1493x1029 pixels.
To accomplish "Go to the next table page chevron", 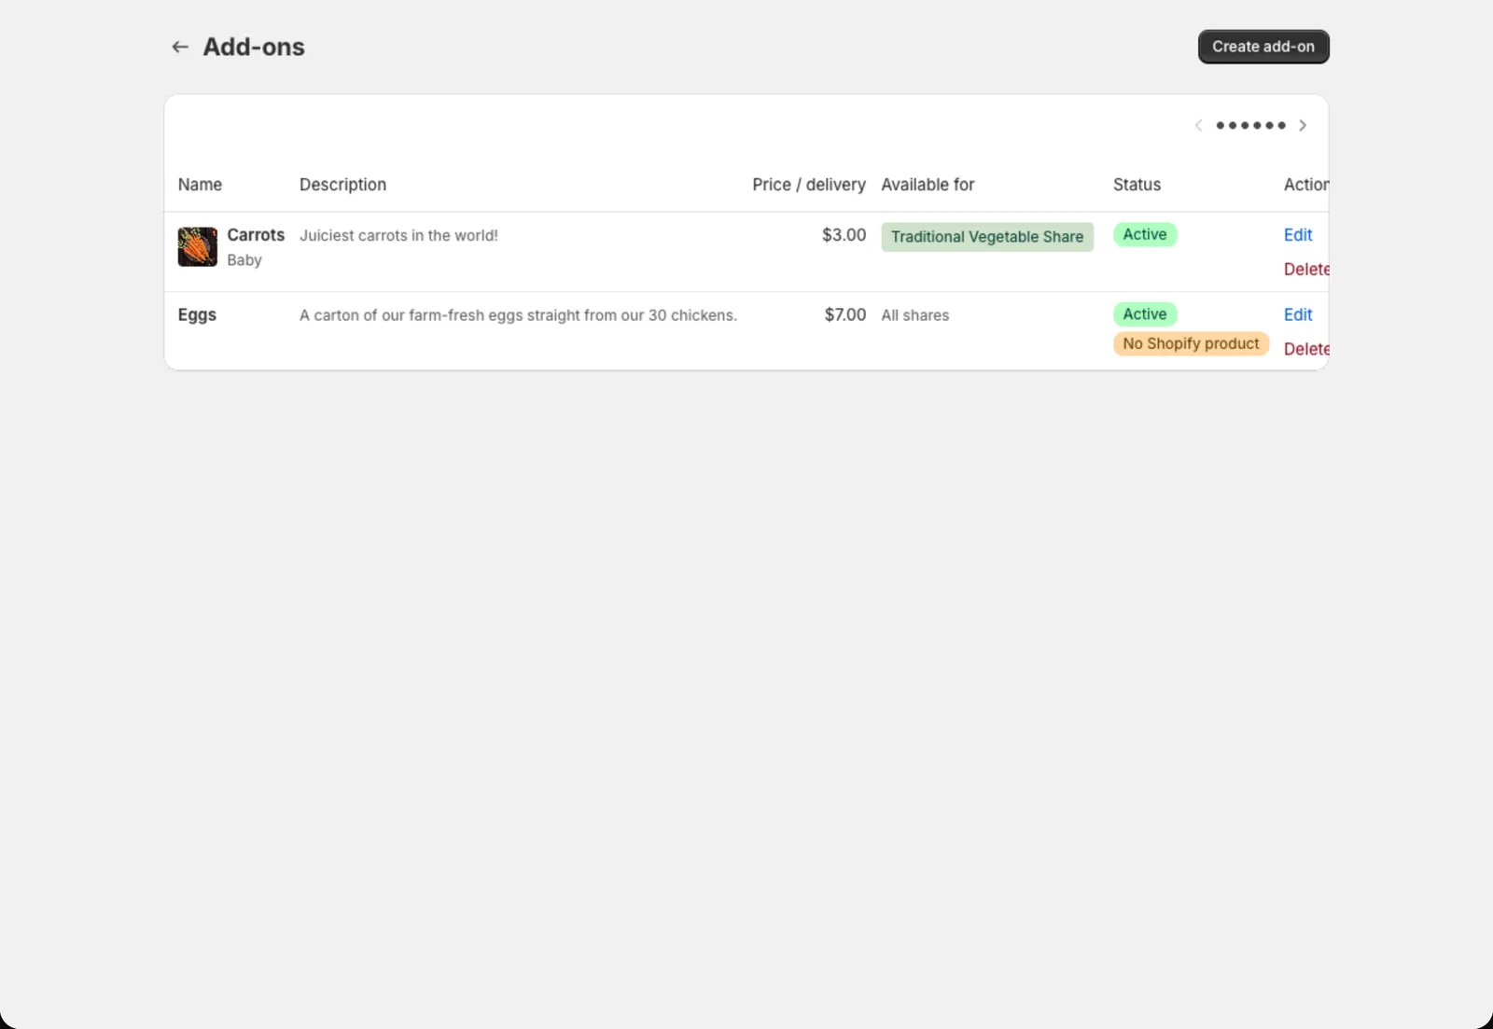I will coord(1303,125).
